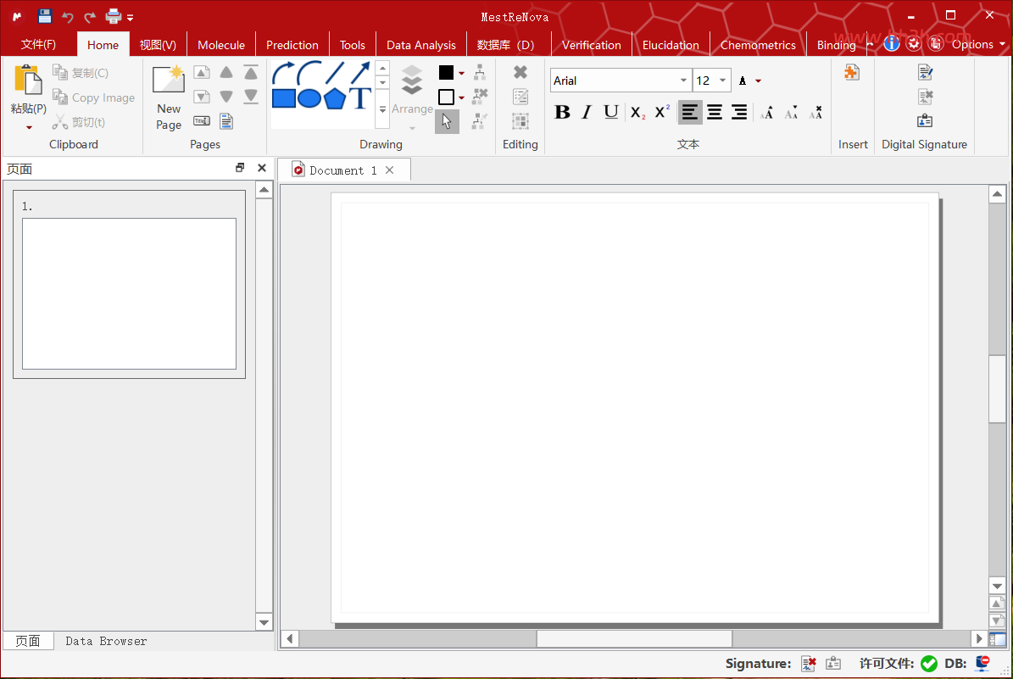Open the line color dropdown arrow

tap(461, 73)
